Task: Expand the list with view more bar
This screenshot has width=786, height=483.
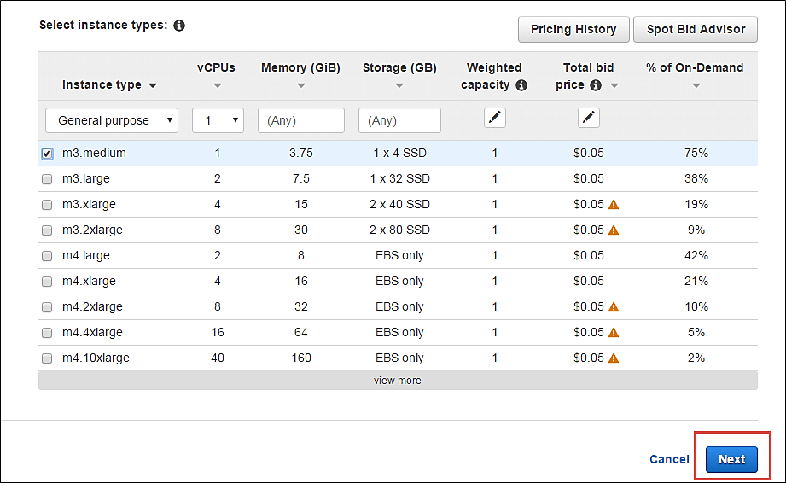Action: click(x=398, y=381)
